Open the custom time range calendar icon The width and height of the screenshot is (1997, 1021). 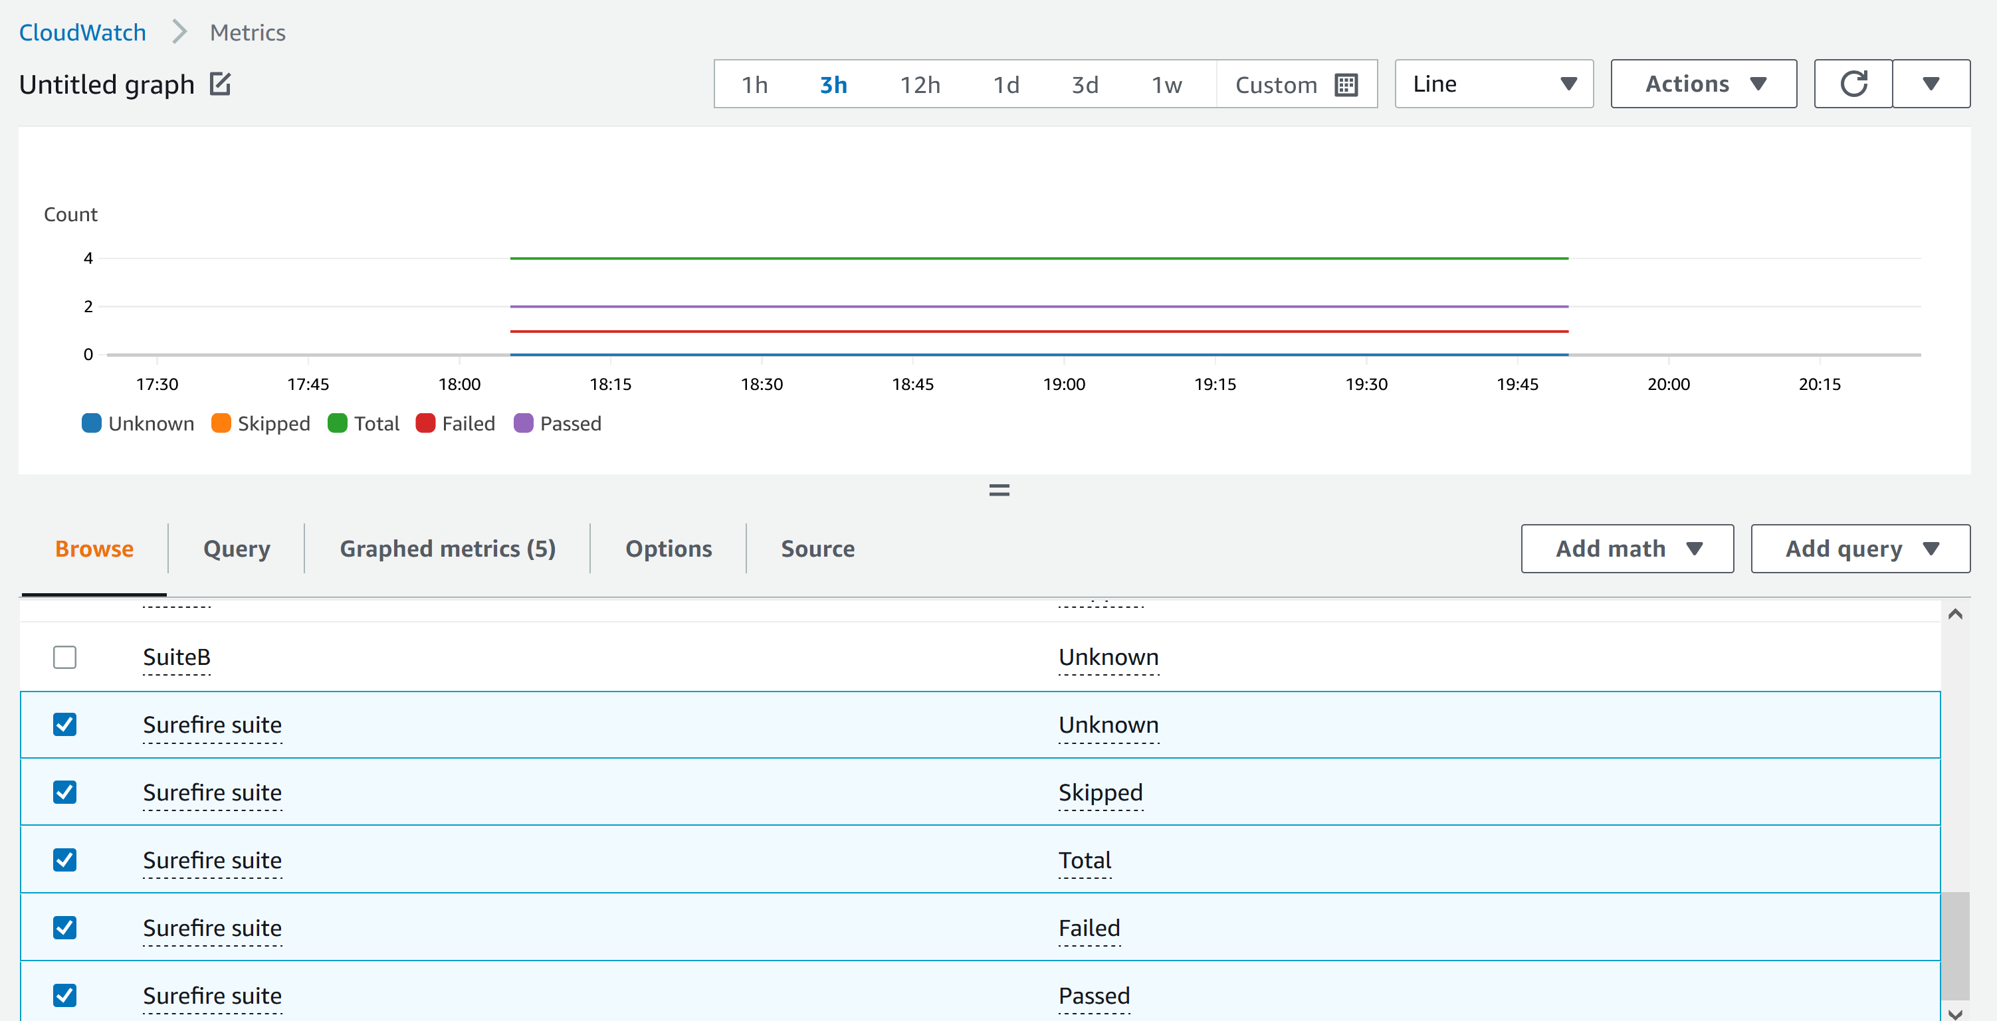pos(1346,84)
